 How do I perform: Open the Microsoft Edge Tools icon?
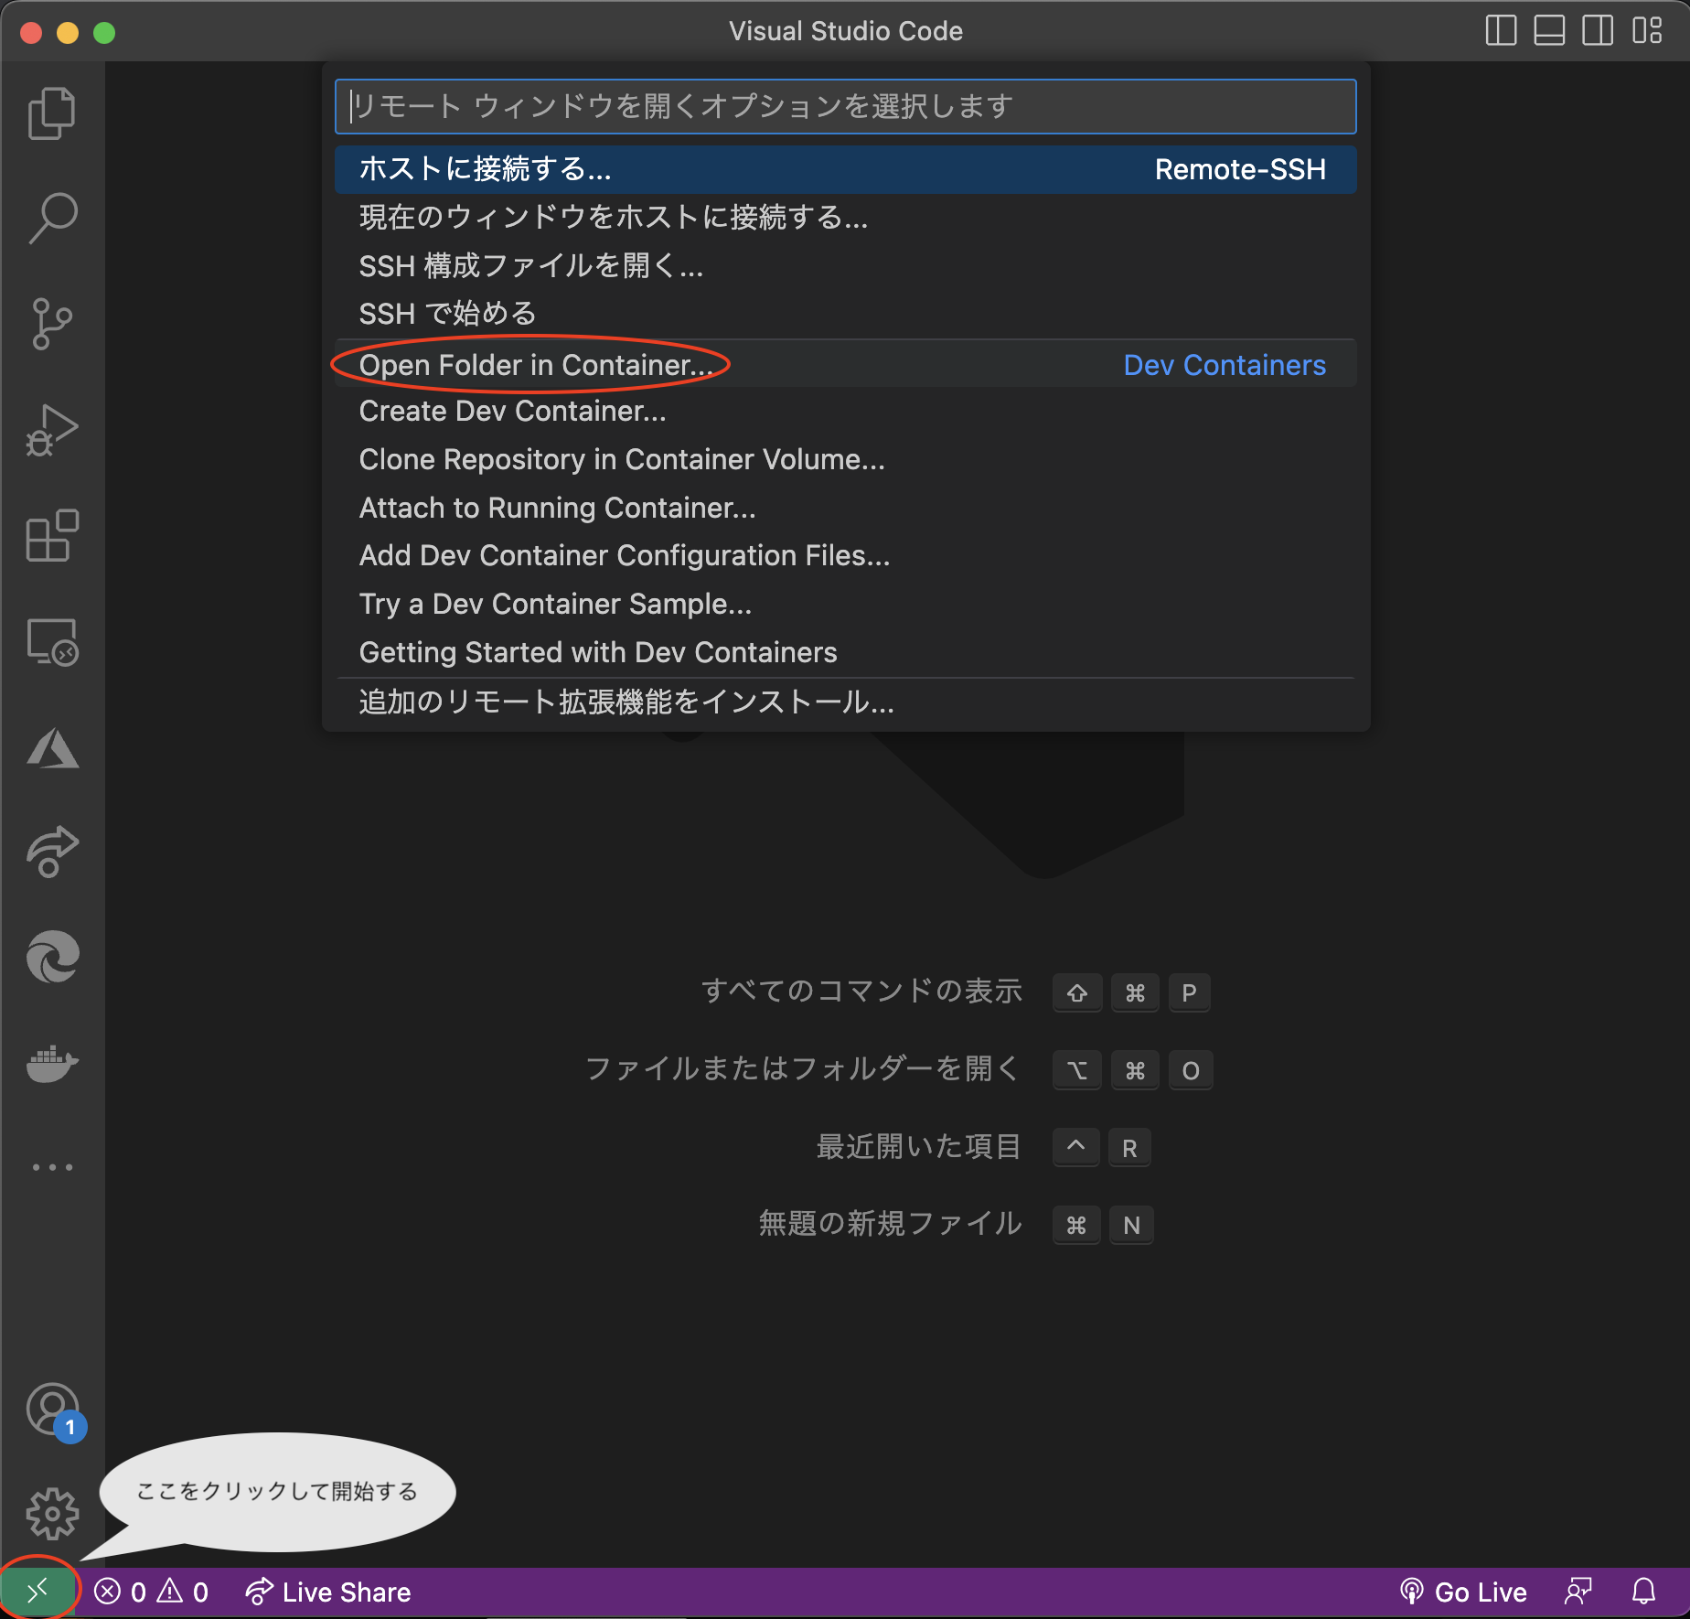tap(52, 957)
